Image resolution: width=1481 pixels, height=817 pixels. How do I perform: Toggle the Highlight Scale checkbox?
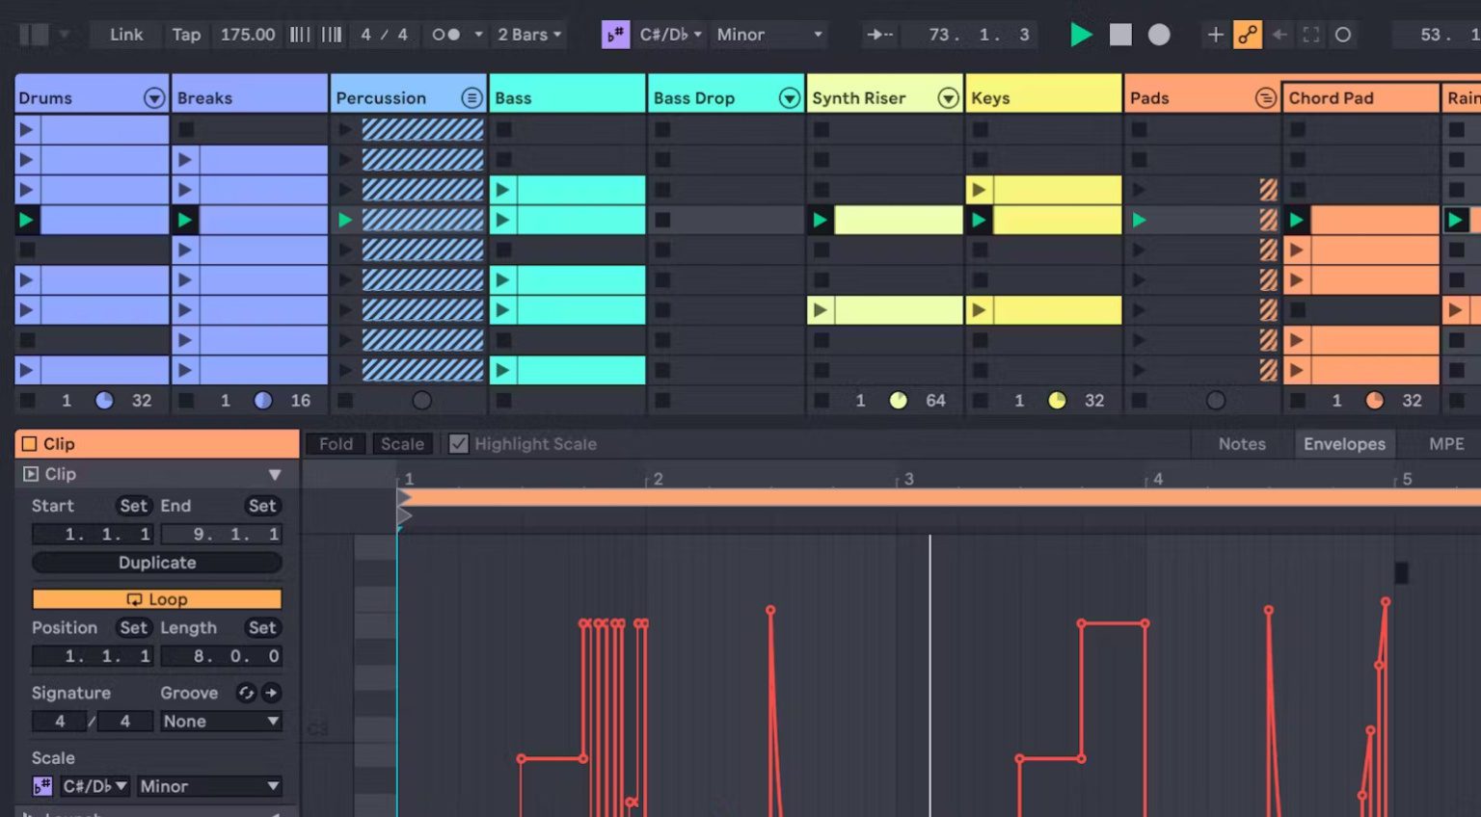coord(459,444)
